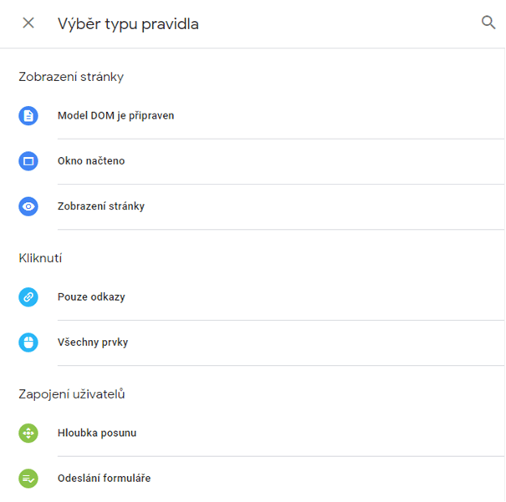
Task: Select "Pouze odkazy" click rule
Action: pyautogui.click(x=91, y=297)
